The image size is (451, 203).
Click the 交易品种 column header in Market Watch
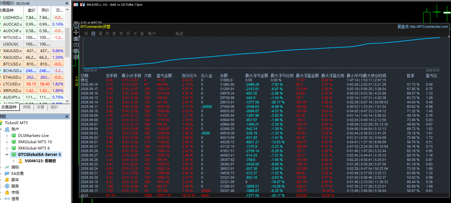point(12,10)
